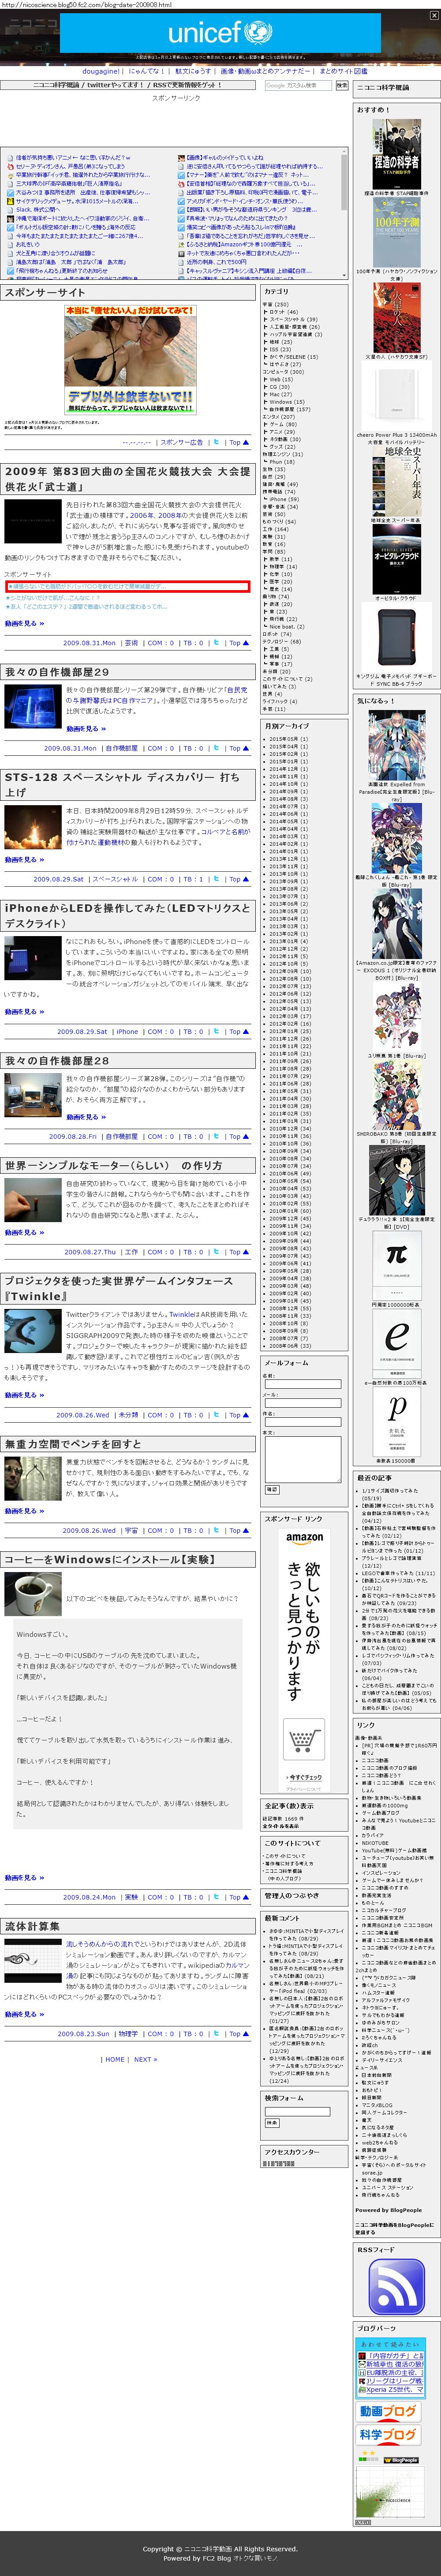The width and height of the screenshot is (441, 2576).
Task: Click the 検索 button next to the Google search
Action: pos(342,86)
